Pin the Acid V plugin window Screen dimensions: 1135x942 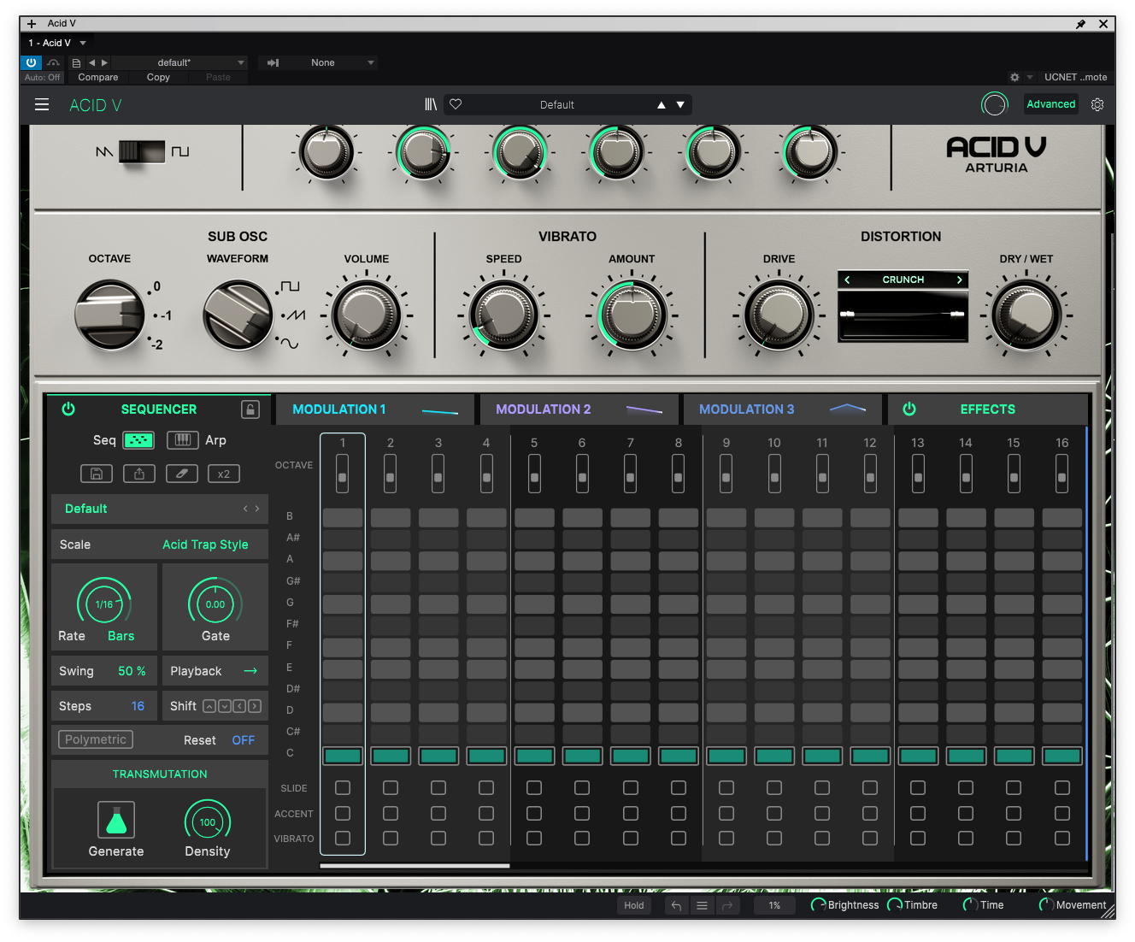(x=1080, y=24)
